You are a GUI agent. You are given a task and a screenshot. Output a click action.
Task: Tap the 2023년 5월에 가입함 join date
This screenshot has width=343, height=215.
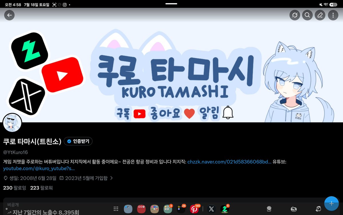[x=86, y=178]
